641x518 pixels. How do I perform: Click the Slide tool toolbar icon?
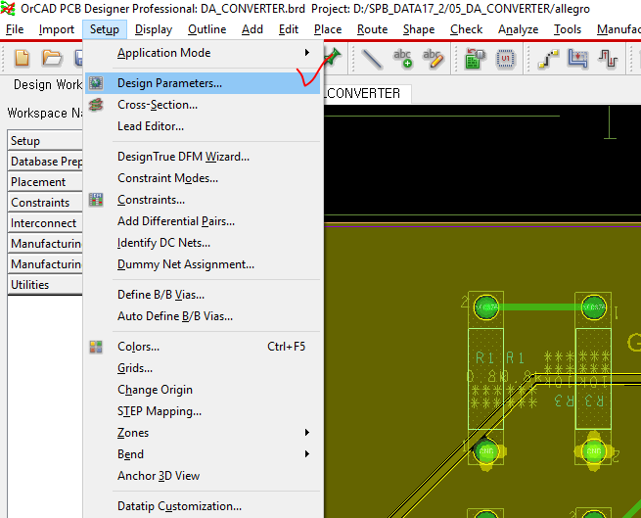pyautogui.click(x=578, y=59)
